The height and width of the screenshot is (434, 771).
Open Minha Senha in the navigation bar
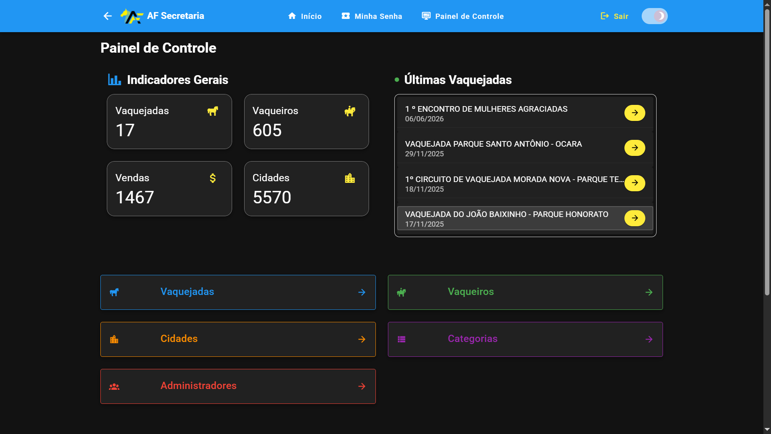[x=372, y=16]
